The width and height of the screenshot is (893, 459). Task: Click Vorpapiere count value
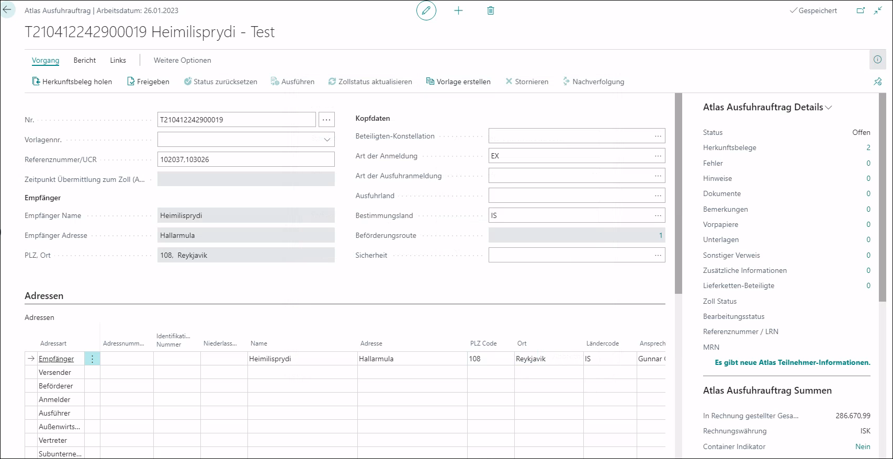(868, 224)
